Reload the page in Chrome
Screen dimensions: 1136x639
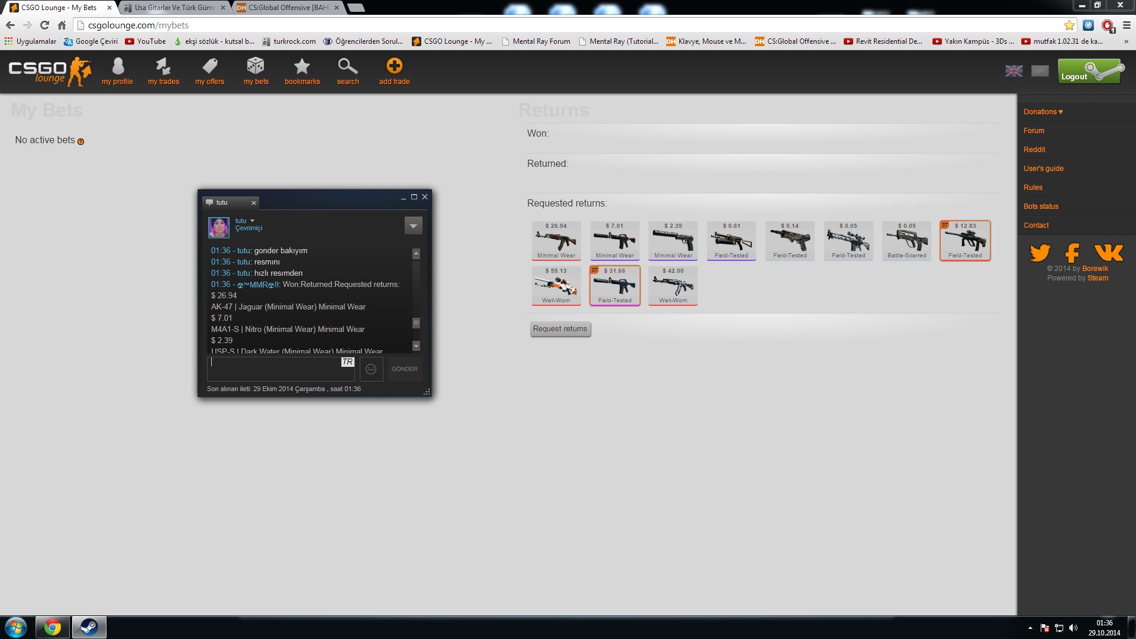coord(44,25)
